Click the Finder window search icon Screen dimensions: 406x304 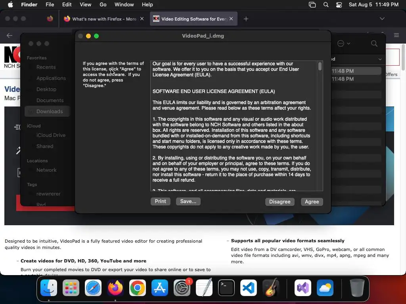point(374,44)
